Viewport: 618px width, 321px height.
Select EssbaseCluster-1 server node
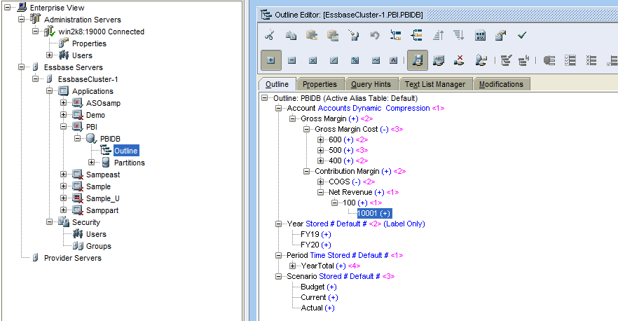coord(88,79)
